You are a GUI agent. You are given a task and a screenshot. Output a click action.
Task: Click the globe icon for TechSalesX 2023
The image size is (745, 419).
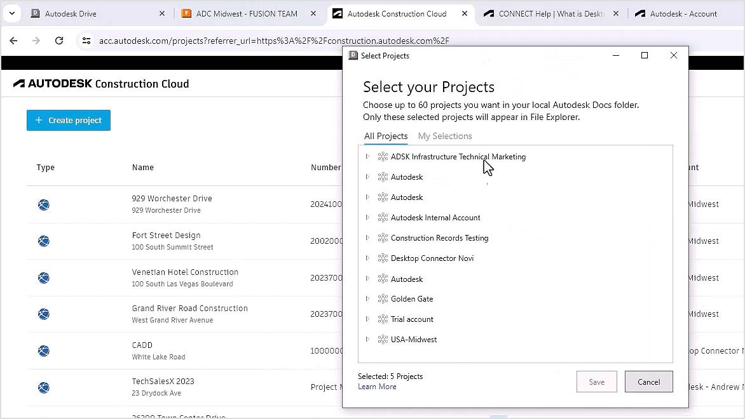(x=44, y=388)
